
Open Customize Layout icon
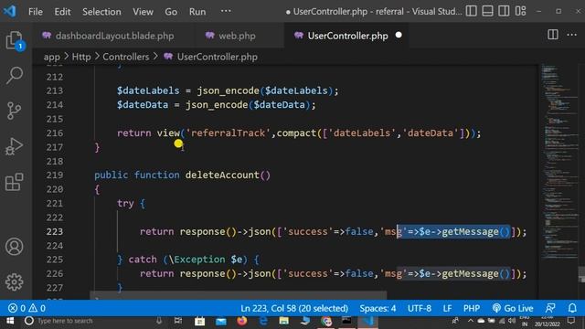(520, 11)
